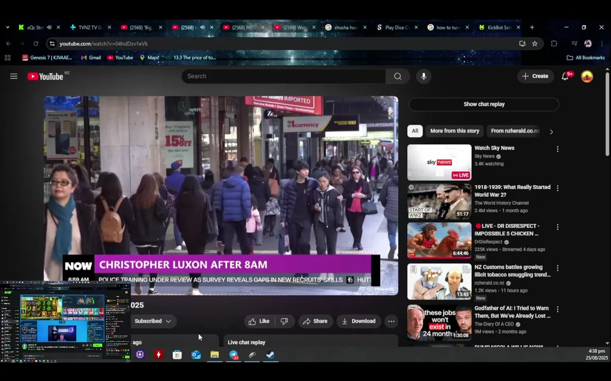Open browser Extensions puzzle icon

pyautogui.click(x=554, y=43)
